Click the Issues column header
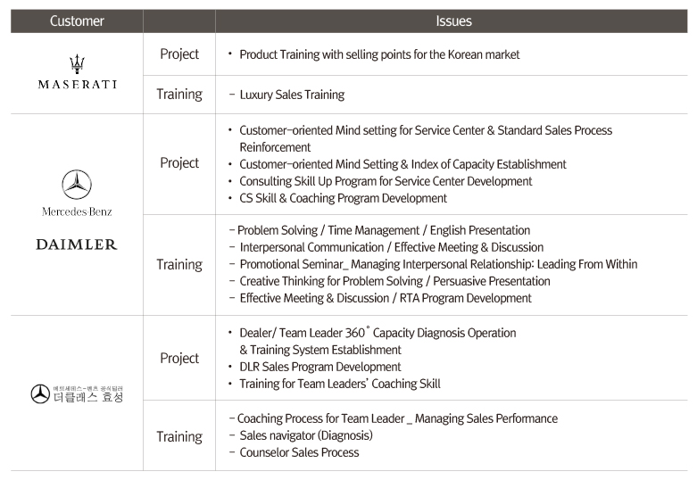 [x=452, y=21]
